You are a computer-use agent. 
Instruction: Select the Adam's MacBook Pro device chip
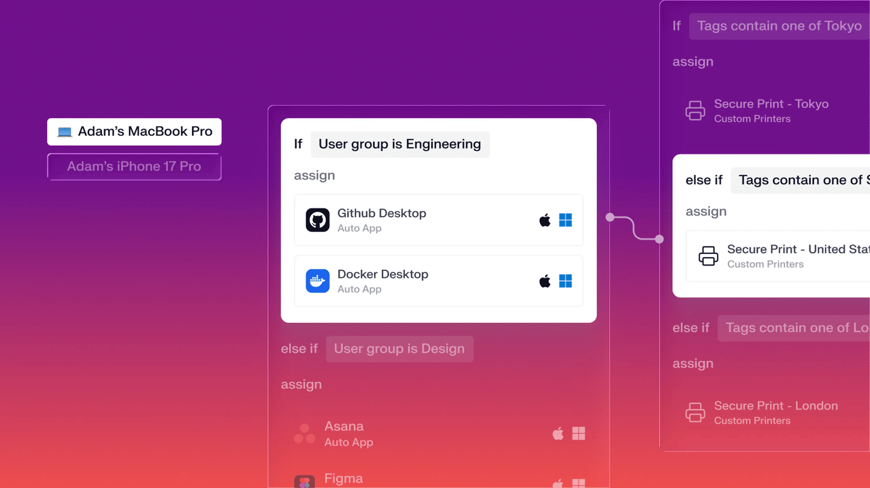tap(134, 131)
